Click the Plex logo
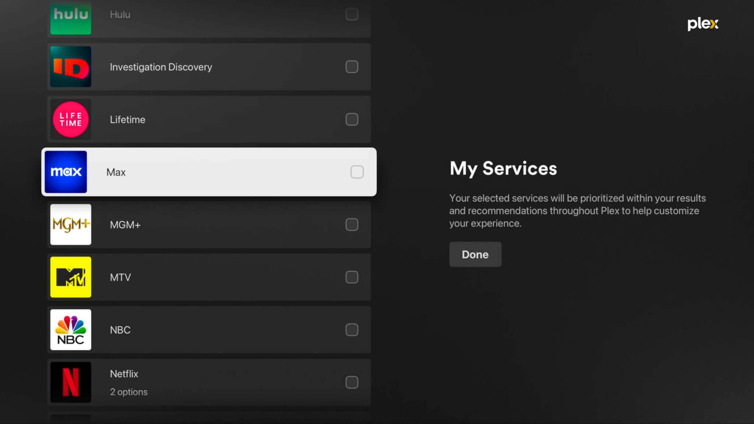 click(703, 24)
